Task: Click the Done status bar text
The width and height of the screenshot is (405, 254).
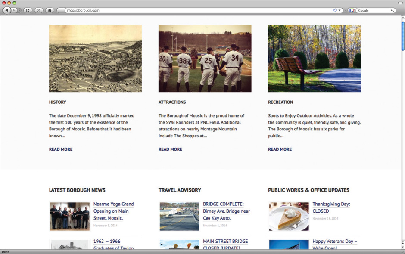Action: pyautogui.click(x=6, y=252)
